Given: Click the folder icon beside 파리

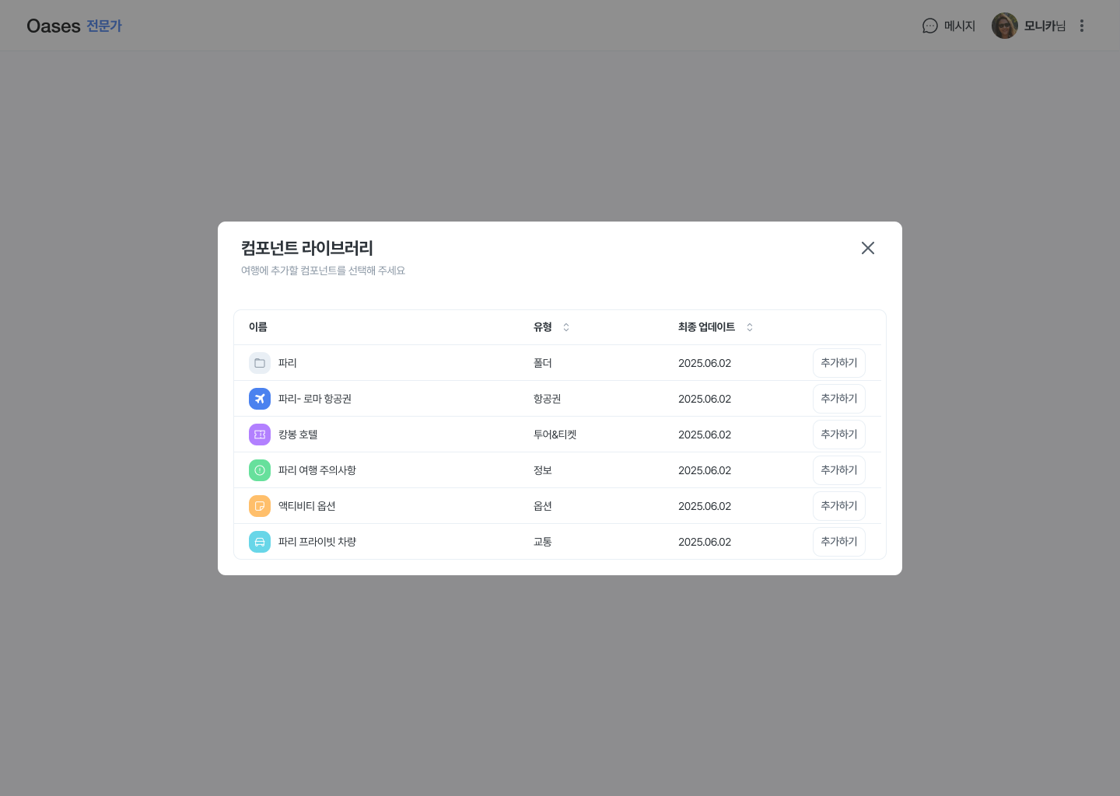Looking at the screenshot, I should 260,363.
